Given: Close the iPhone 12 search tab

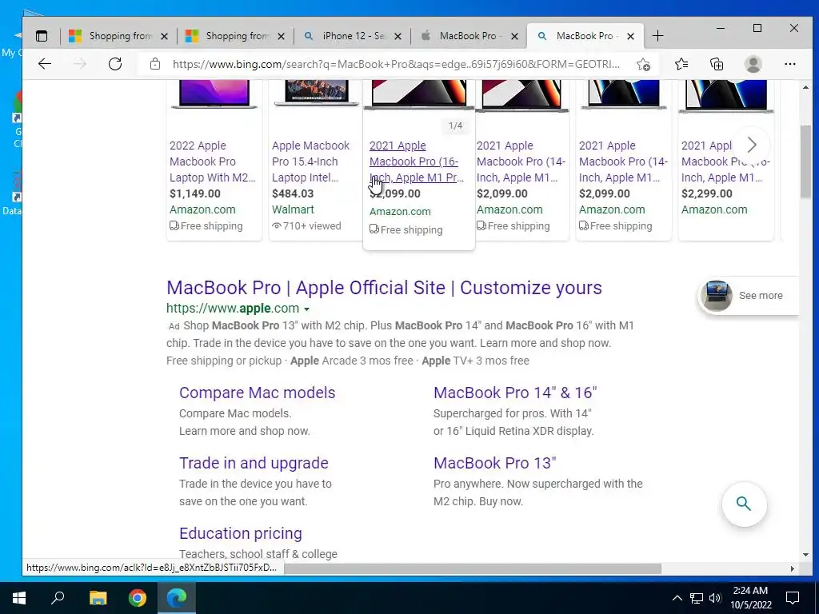Looking at the screenshot, I should coord(398,37).
